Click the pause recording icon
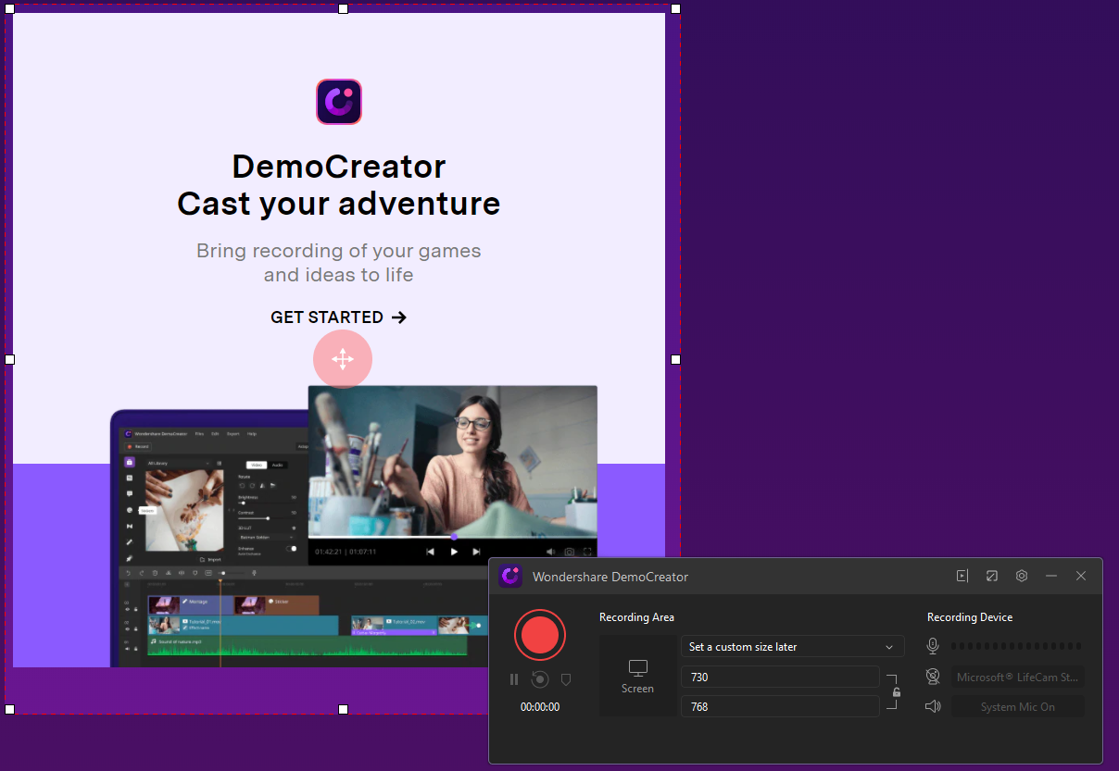This screenshot has height=771, width=1119. point(514,679)
